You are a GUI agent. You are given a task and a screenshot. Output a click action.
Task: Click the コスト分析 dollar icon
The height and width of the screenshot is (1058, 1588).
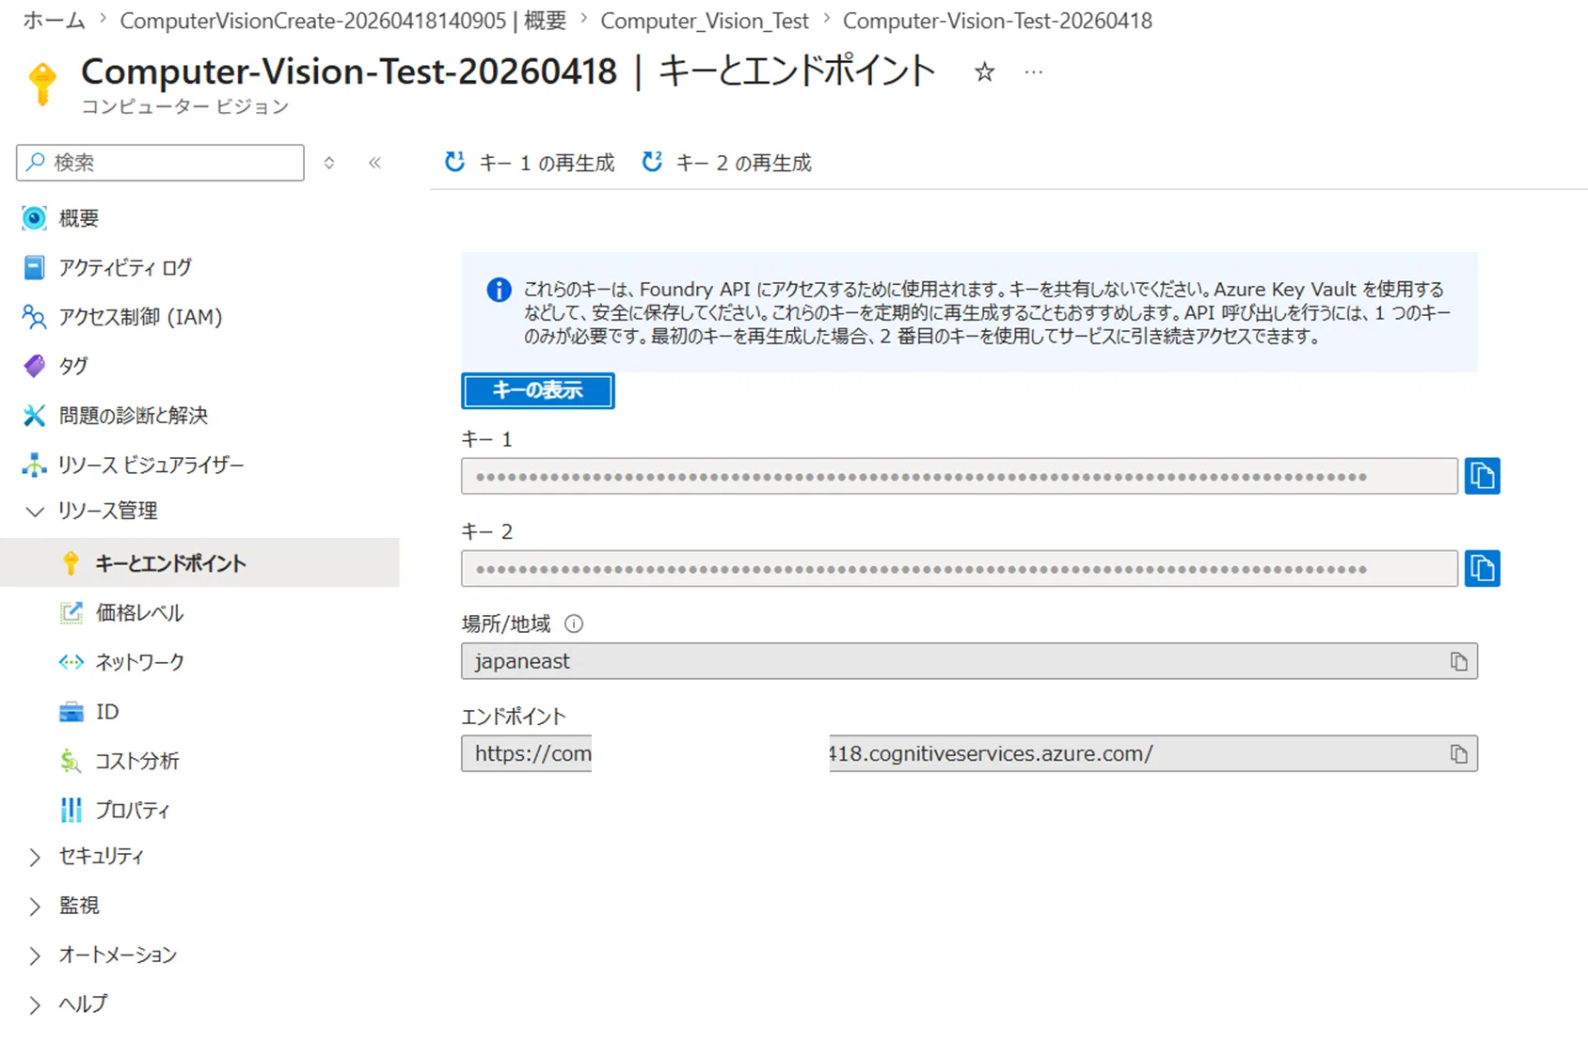pyautogui.click(x=71, y=761)
